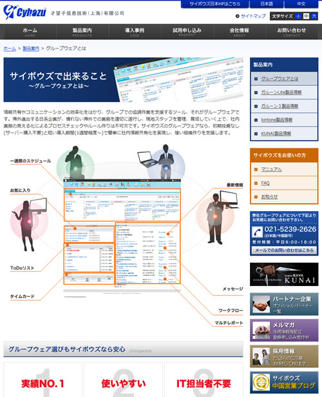Open the 製品案内 navigation menu
This screenshot has height=397, width=322.
click(82, 32)
